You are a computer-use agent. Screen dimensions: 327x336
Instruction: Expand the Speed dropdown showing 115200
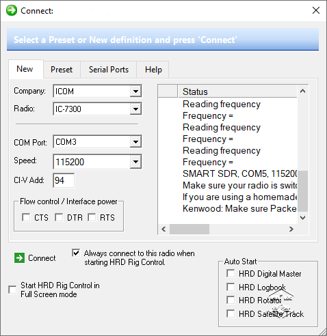(x=135, y=162)
